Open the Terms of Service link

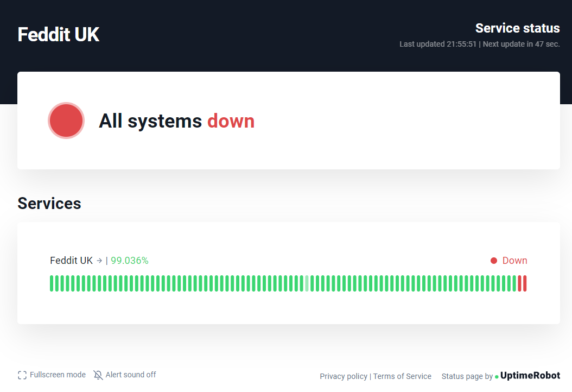click(402, 376)
